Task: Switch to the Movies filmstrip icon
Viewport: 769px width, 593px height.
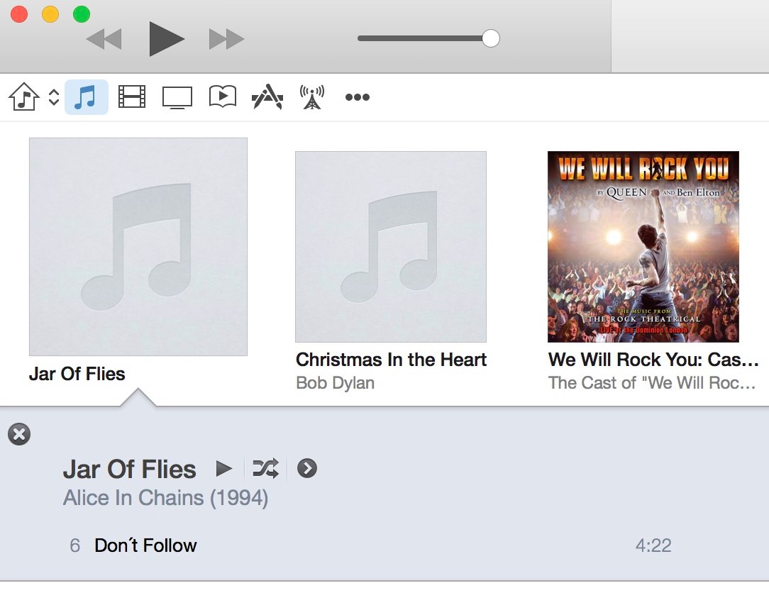Action: [132, 96]
